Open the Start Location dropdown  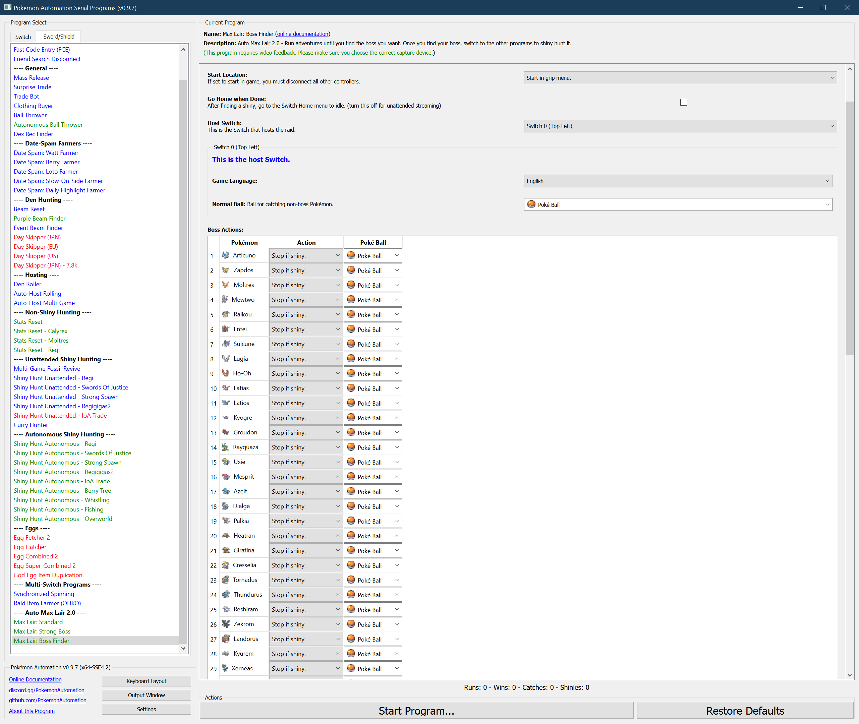(680, 78)
